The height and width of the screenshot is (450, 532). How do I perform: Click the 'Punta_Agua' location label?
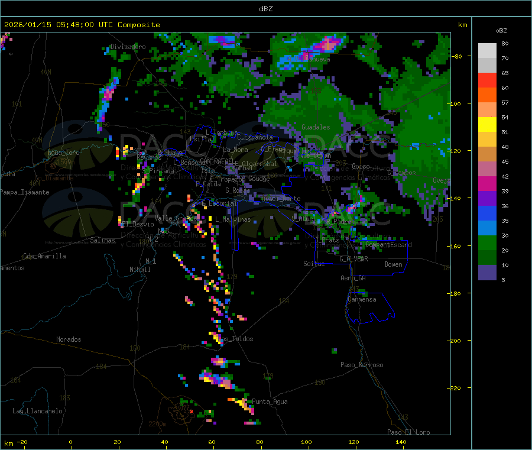[270, 402]
